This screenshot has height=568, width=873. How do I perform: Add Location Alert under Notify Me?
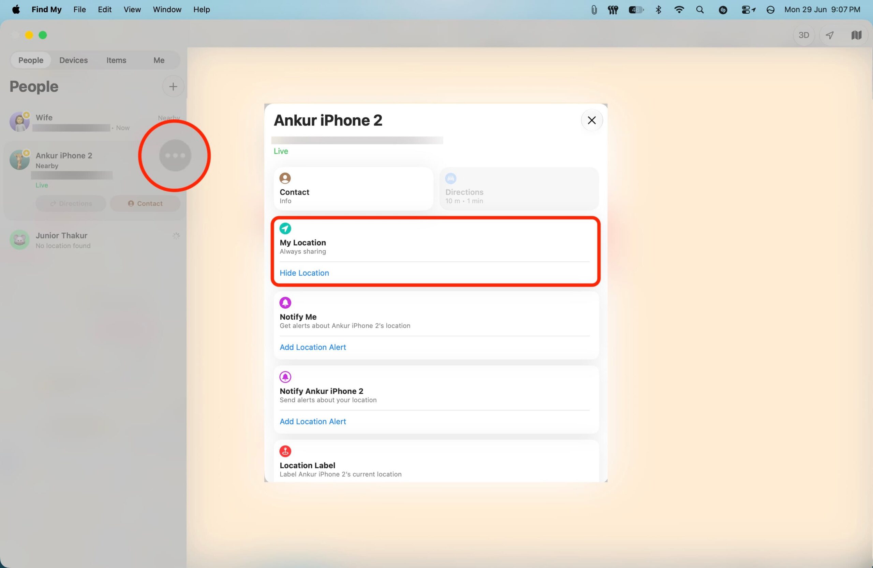[x=312, y=347]
